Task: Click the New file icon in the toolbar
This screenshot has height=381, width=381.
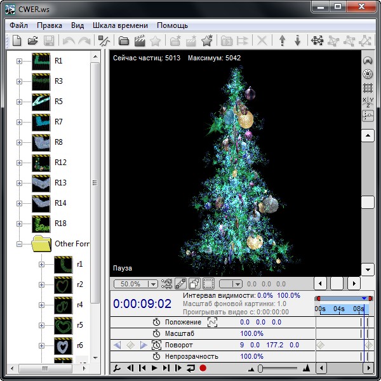Action: 17,41
